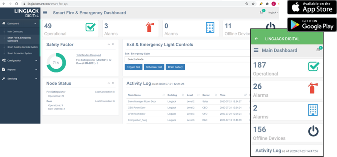Toggle sidebar with hamburger menu in web dashboard
The width and height of the screenshot is (337, 157).
[x=45, y=13]
